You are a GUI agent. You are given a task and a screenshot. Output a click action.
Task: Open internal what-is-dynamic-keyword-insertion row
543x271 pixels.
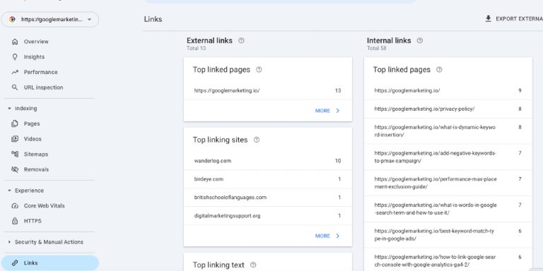pyautogui.click(x=448, y=131)
